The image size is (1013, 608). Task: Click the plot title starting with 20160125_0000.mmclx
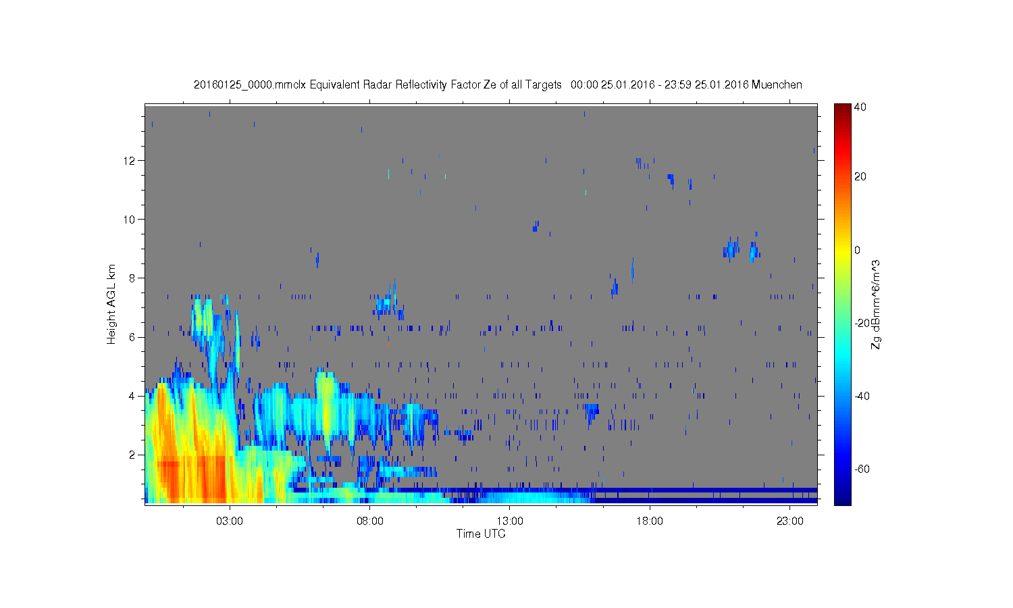click(498, 84)
